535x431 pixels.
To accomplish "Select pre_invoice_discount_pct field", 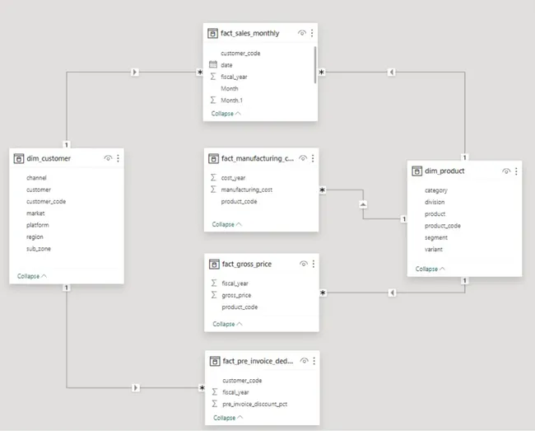I will (254, 404).
